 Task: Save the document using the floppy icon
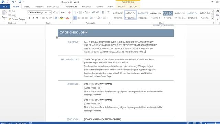click(8, 2)
